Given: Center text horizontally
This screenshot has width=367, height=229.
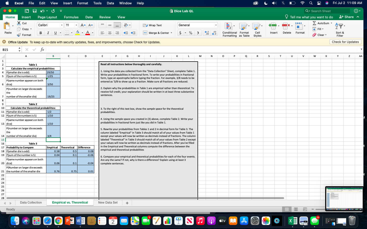Looking at the screenshot, I should pos(110,33).
